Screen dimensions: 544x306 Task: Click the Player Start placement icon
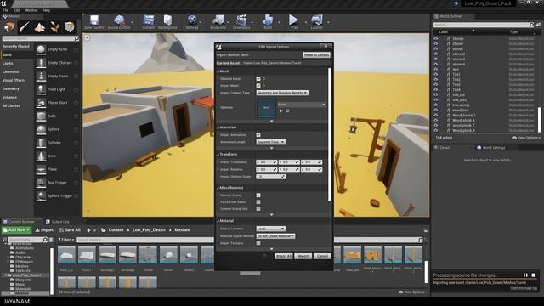pyautogui.click(x=41, y=103)
